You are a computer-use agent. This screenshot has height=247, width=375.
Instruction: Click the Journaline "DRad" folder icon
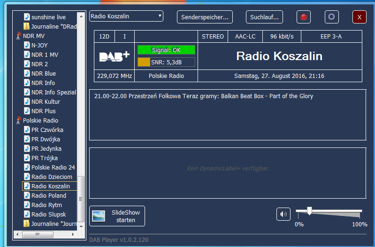pos(27,26)
